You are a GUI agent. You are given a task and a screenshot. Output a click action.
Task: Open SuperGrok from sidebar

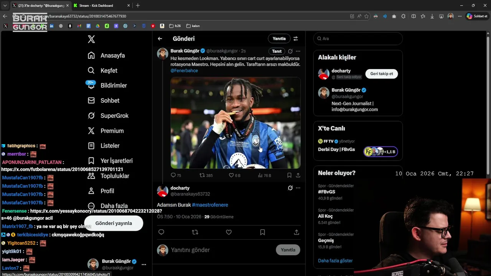click(108, 115)
